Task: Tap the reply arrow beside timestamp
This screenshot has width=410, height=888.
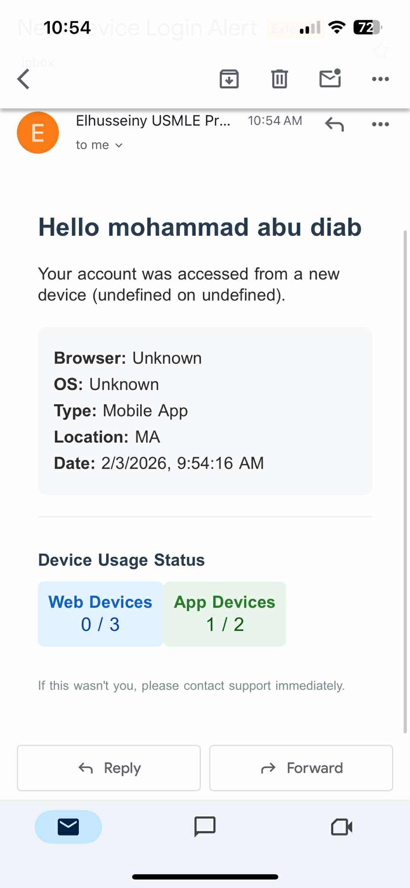Action: coord(334,124)
